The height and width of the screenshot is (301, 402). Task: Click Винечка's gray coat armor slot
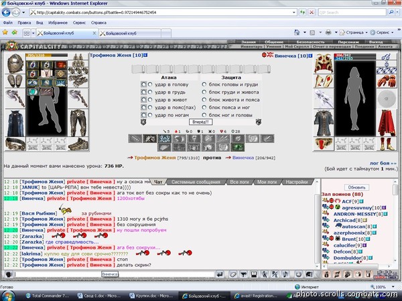coord(324,122)
